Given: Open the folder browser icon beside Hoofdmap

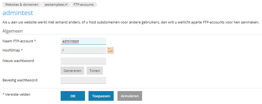Looking at the screenshot, I should point(110,50).
